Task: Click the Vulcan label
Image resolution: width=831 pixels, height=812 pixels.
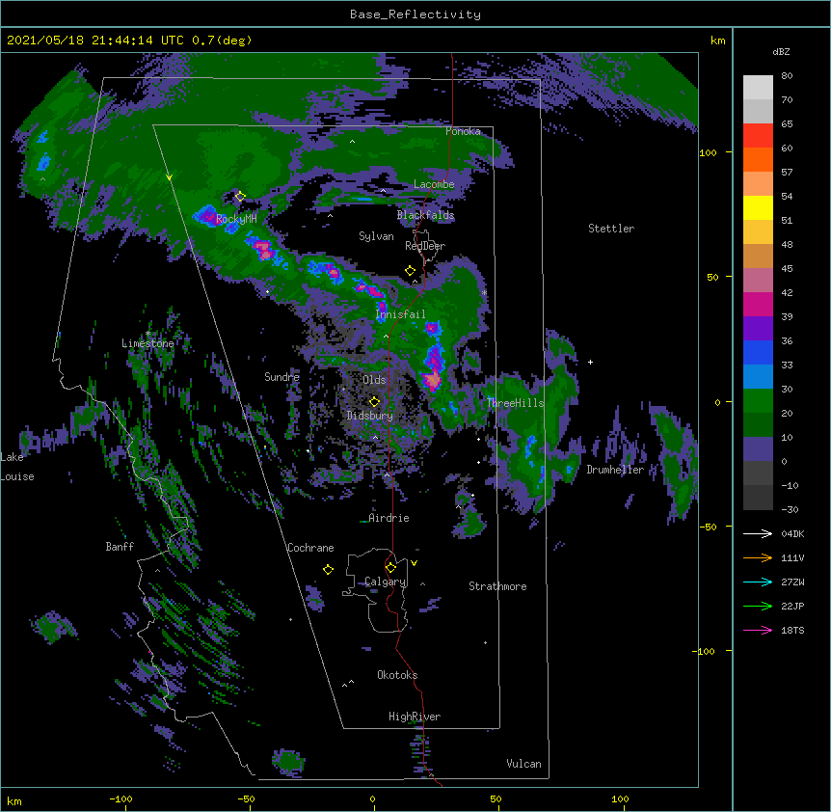Action: pos(523,764)
